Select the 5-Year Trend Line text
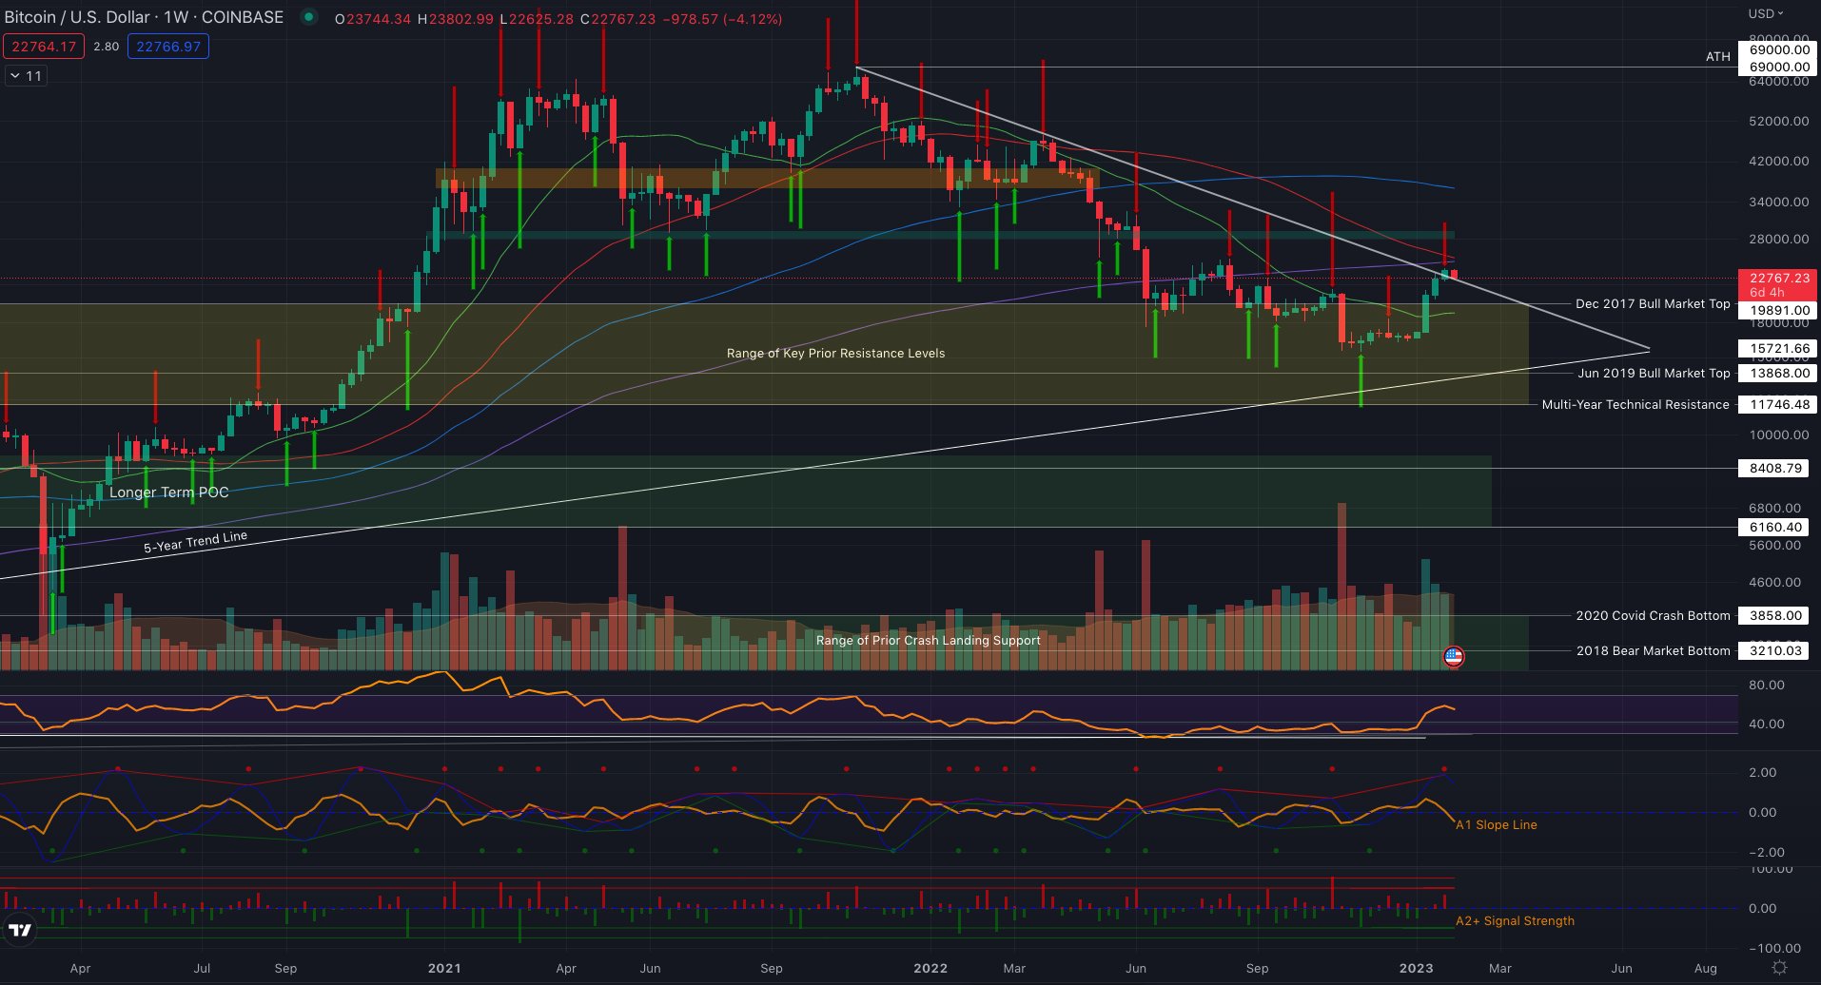The image size is (1821, 985). click(x=195, y=542)
